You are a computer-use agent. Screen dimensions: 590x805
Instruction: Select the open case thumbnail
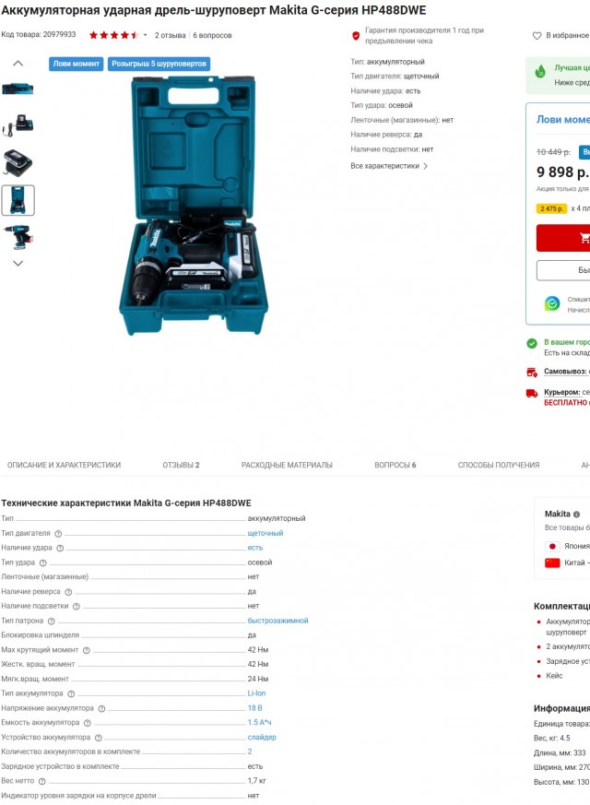coord(18,200)
